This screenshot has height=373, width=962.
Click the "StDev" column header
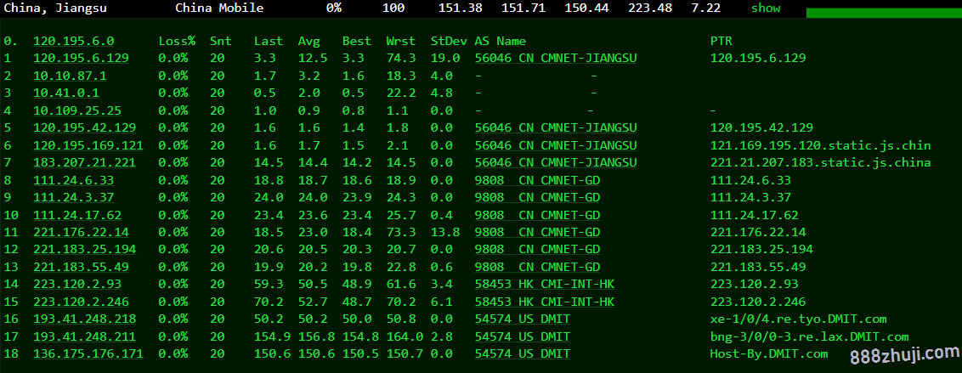coord(449,41)
